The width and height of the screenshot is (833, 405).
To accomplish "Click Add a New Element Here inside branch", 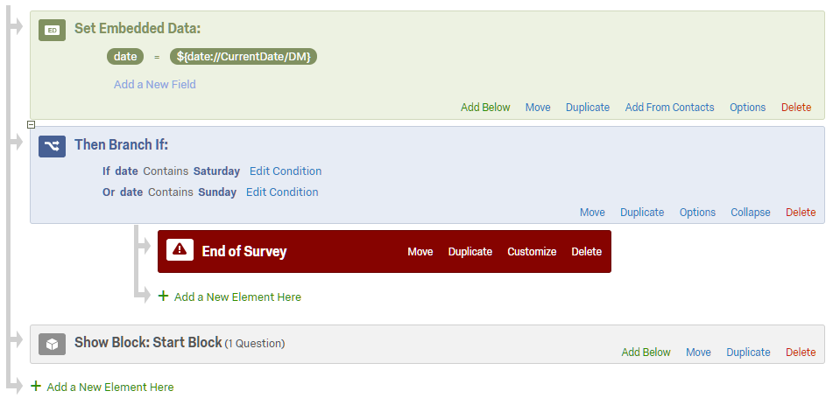I will 237,297.
